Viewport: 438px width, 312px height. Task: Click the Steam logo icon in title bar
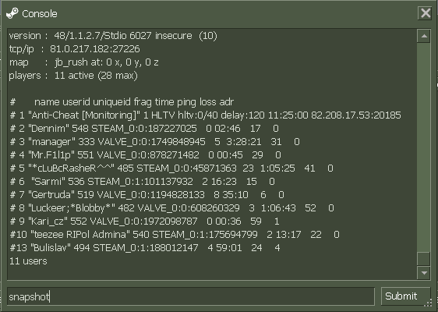12,13
